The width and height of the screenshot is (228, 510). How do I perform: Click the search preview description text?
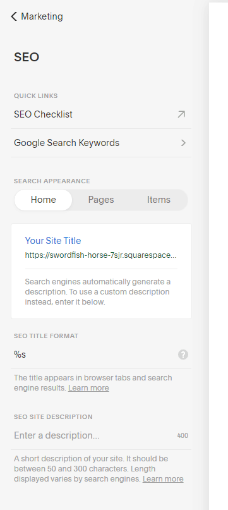coord(98,292)
